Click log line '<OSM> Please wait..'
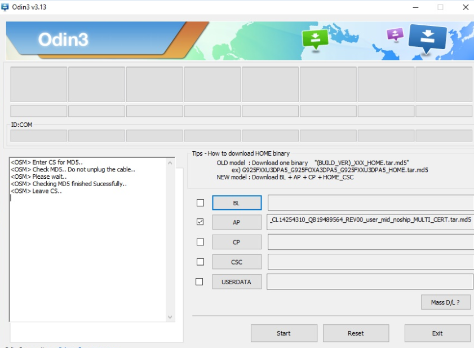 pos(39,177)
